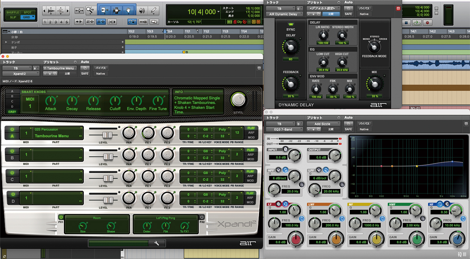Click input phase invert icon in EQ3
Screen dimensions: 470x259
(x=285, y=150)
